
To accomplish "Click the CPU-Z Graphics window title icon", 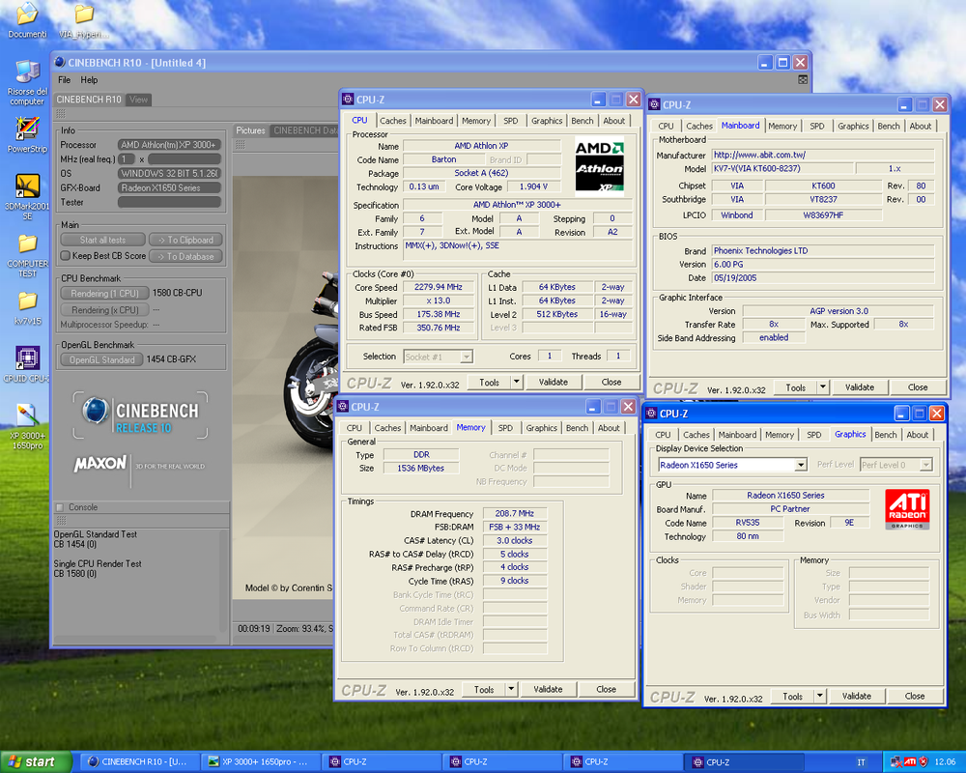I will click(651, 414).
